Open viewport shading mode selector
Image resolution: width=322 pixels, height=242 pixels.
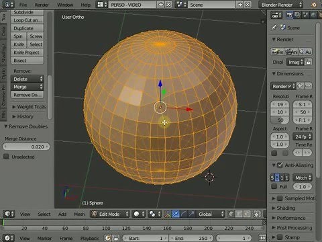139,214
